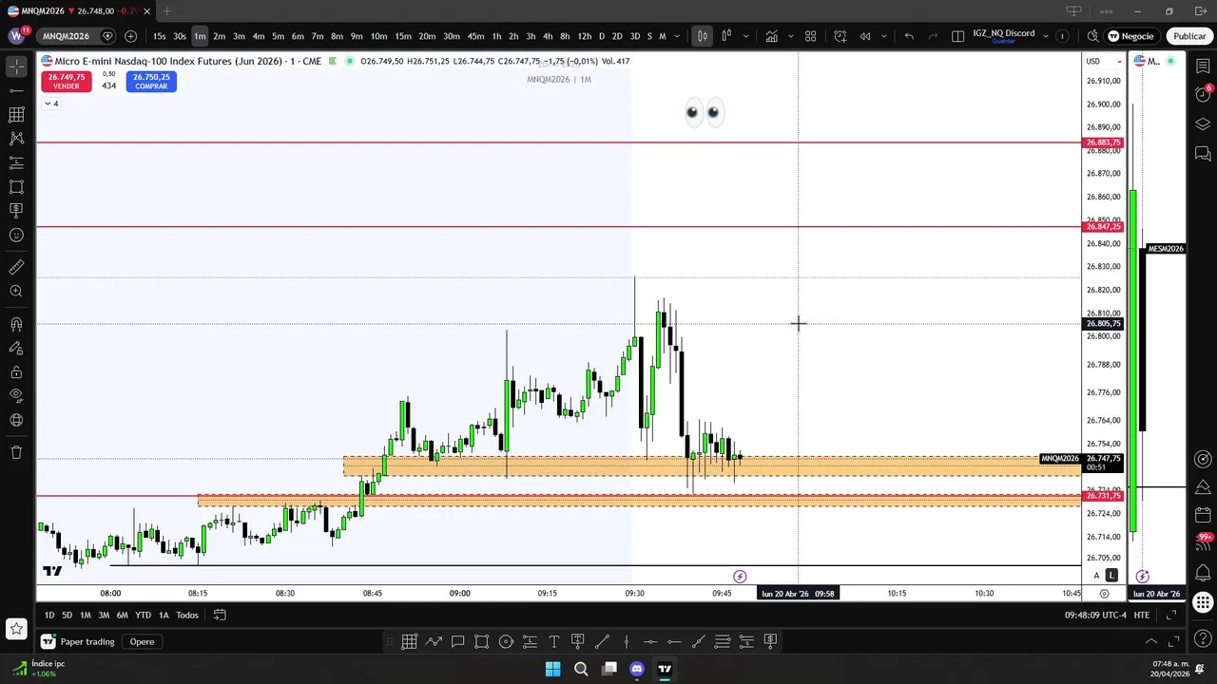
Task: Open Windows Start button
Action: [552, 669]
